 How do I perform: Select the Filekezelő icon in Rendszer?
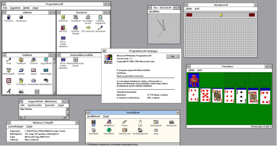coord(63,17)
